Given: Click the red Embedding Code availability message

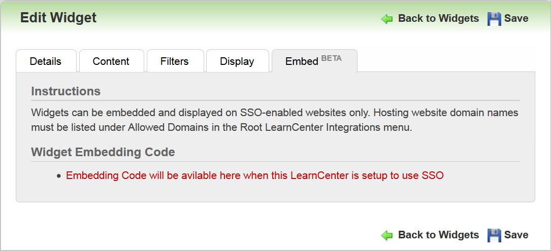Looking at the screenshot, I should pos(255,176).
